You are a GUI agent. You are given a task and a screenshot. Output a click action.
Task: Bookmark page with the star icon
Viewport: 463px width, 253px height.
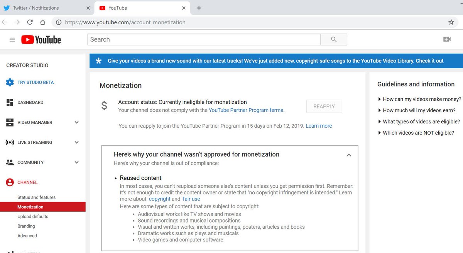[x=451, y=22]
